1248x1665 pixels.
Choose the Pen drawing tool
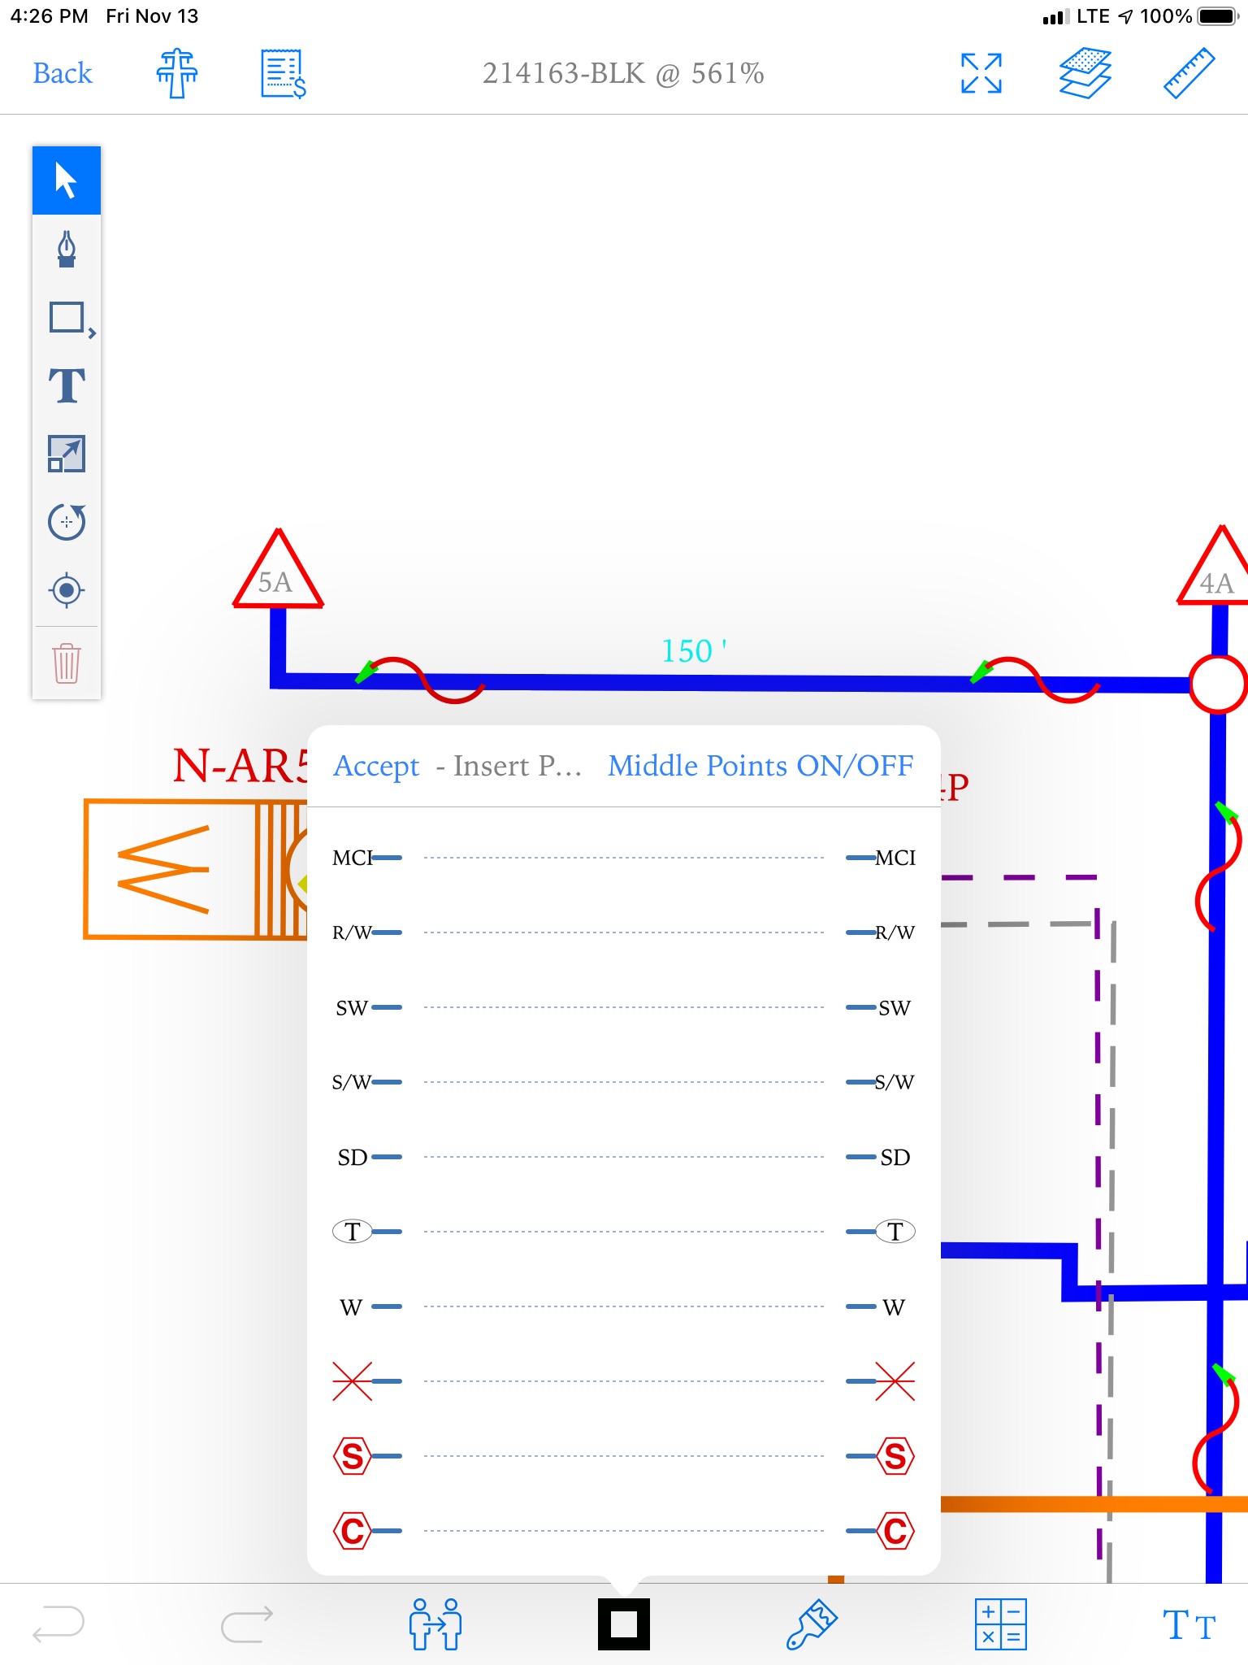coord(67,249)
